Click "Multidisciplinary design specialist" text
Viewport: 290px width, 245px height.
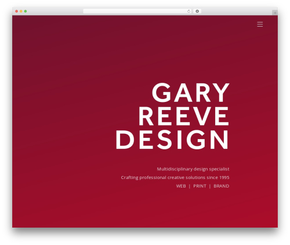(193, 169)
